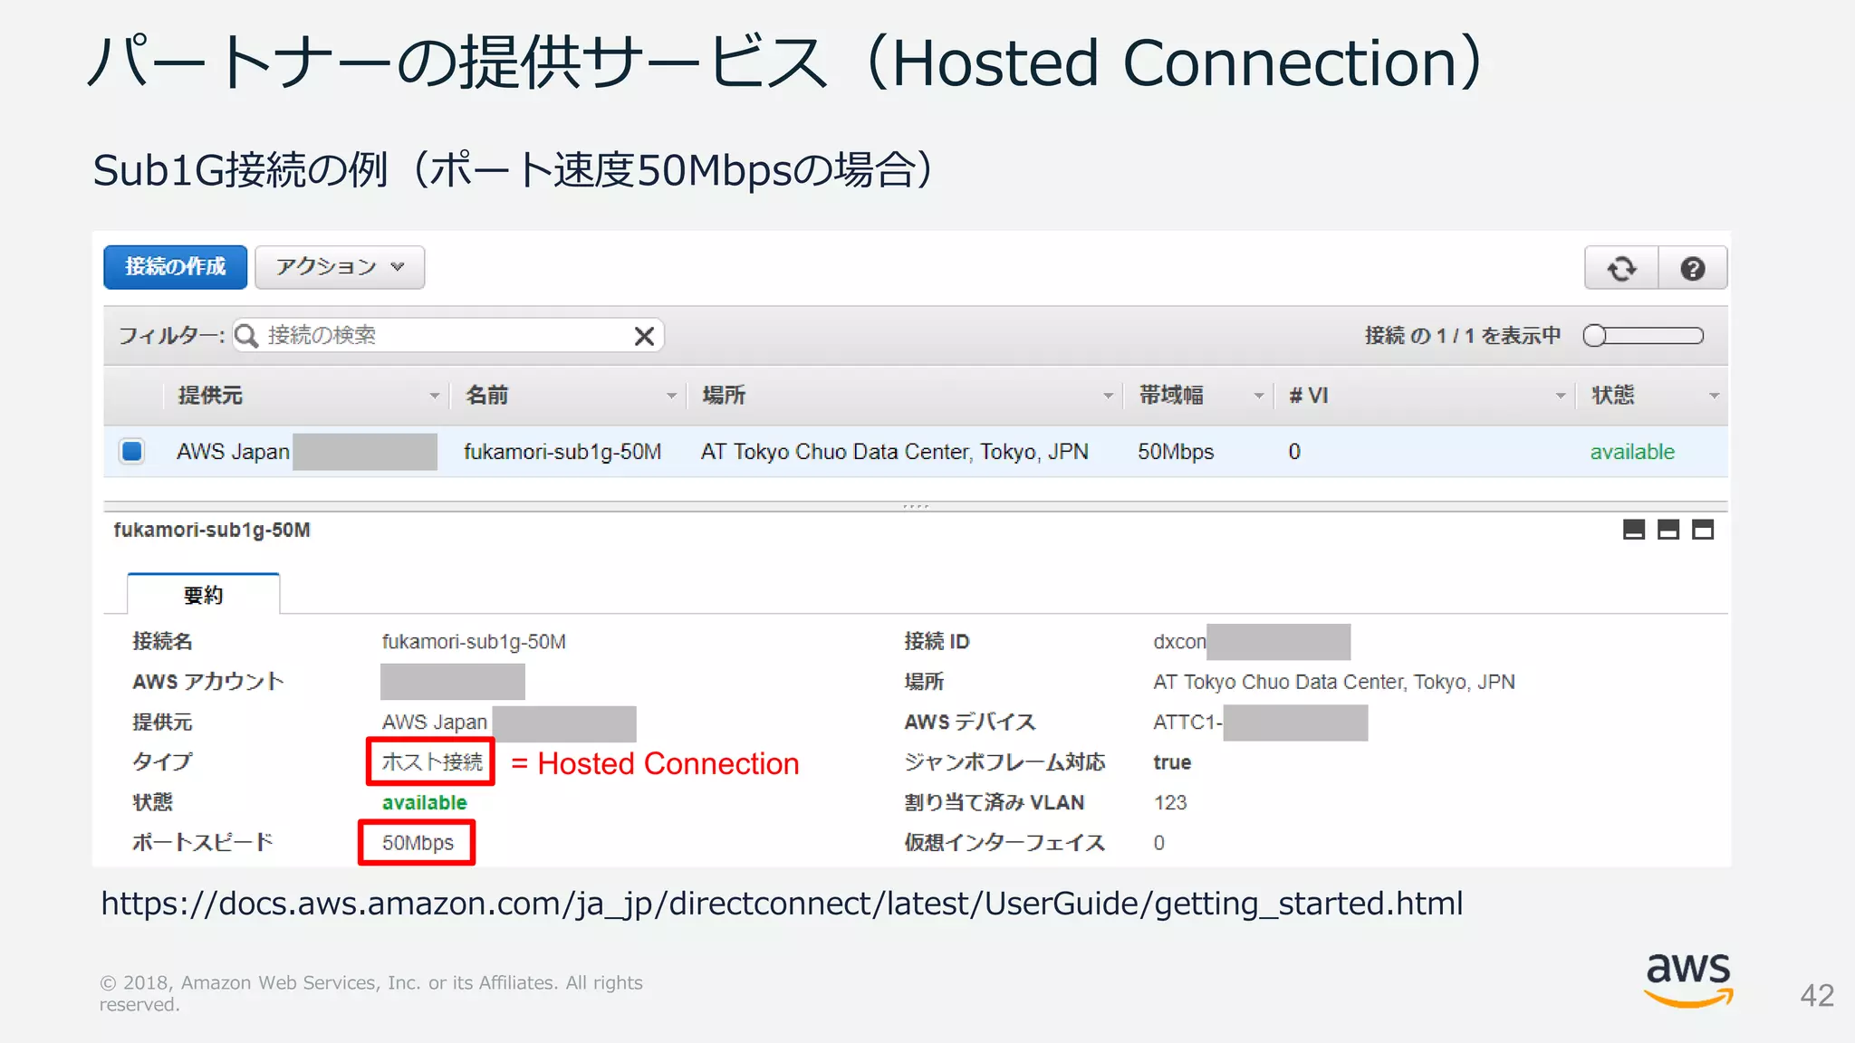Click the 50Mbps port speed value
1855x1043 pixels.
coord(418,843)
